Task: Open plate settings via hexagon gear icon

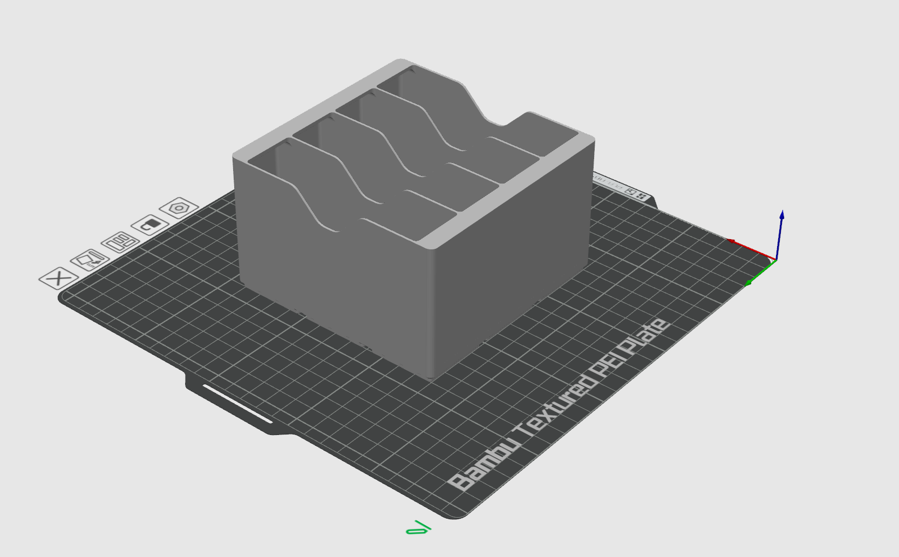Action: 179,208
